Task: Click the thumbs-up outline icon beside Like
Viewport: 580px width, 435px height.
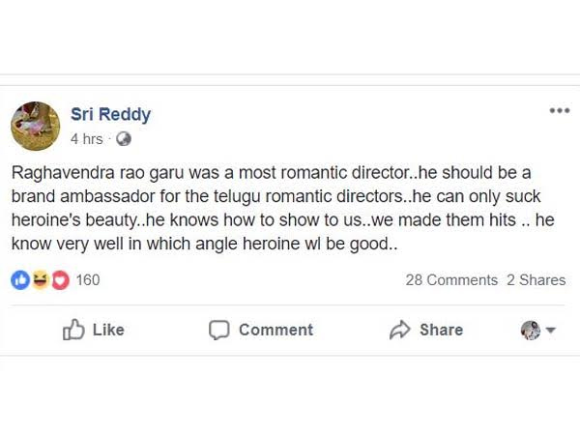Action: click(73, 331)
